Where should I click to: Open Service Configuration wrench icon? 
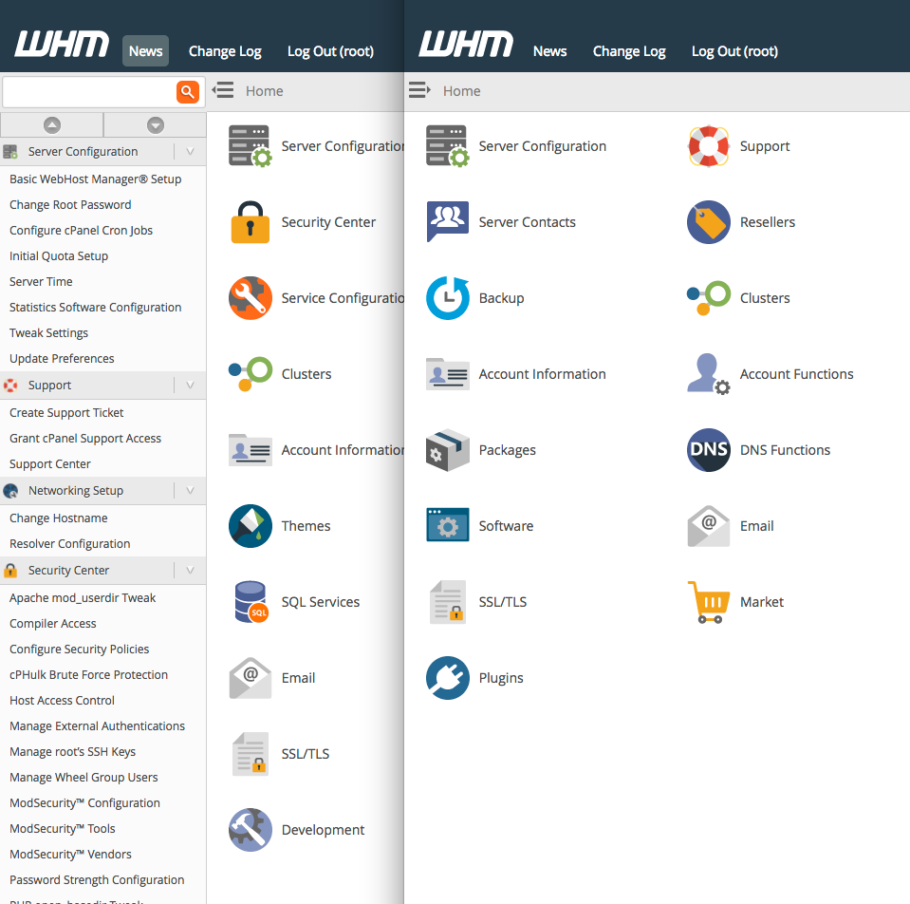tap(251, 298)
